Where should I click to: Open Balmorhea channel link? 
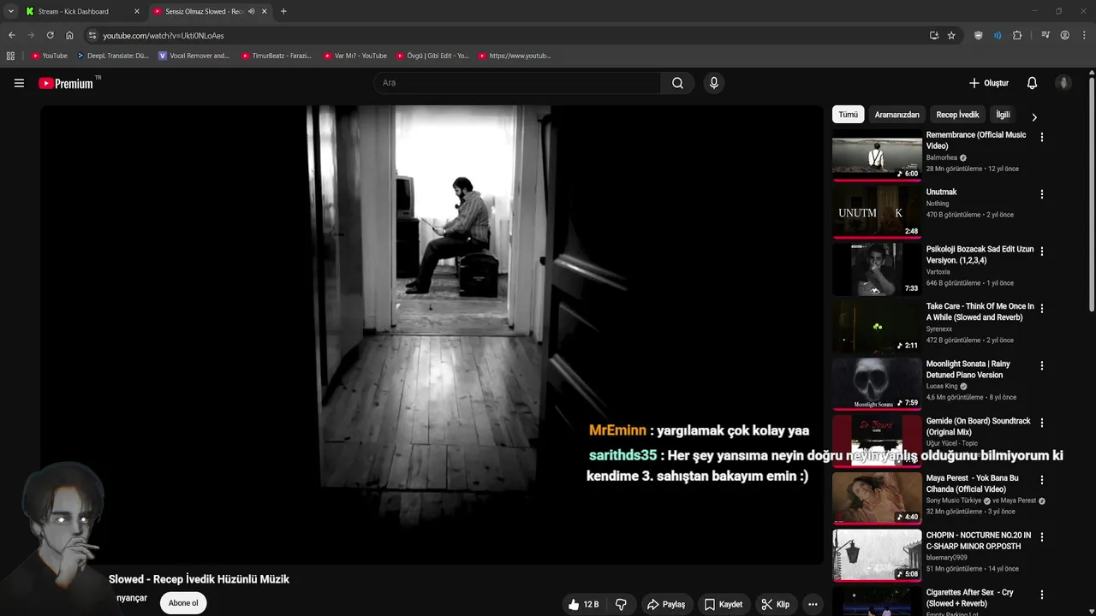point(941,157)
